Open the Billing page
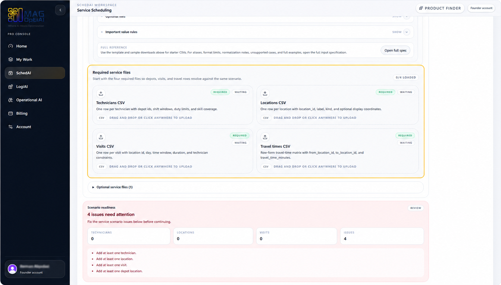The image size is (501, 285). tap(35, 114)
